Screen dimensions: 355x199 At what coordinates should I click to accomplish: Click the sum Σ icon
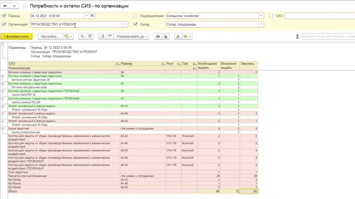[297, 36]
